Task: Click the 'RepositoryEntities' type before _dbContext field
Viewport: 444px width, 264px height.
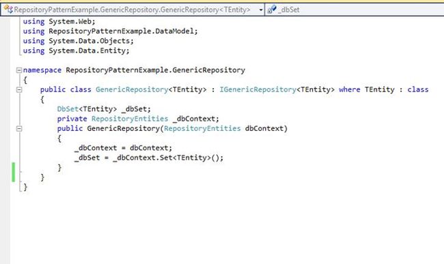Action: 130,119
